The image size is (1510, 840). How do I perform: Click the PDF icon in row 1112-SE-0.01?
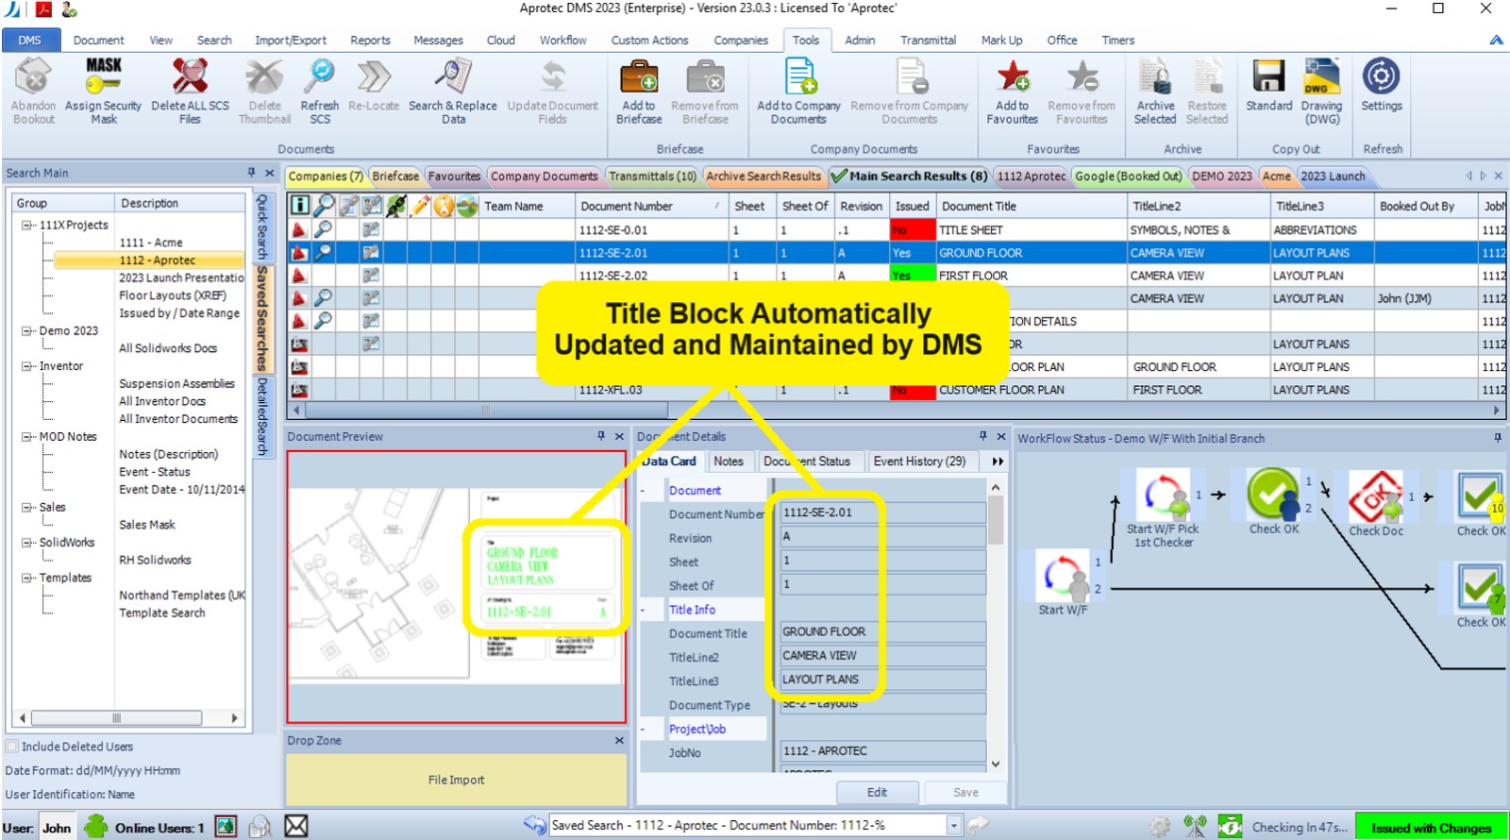pyautogui.click(x=299, y=229)
